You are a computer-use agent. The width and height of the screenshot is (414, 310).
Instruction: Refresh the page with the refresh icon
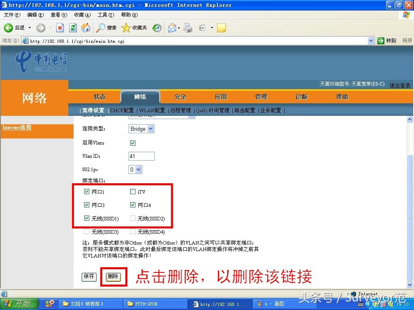coord(73,28)
